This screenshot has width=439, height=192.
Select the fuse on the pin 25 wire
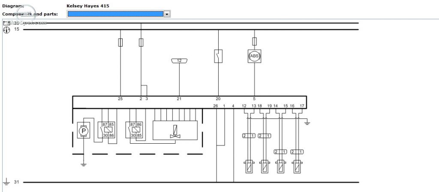coord(120,42)
